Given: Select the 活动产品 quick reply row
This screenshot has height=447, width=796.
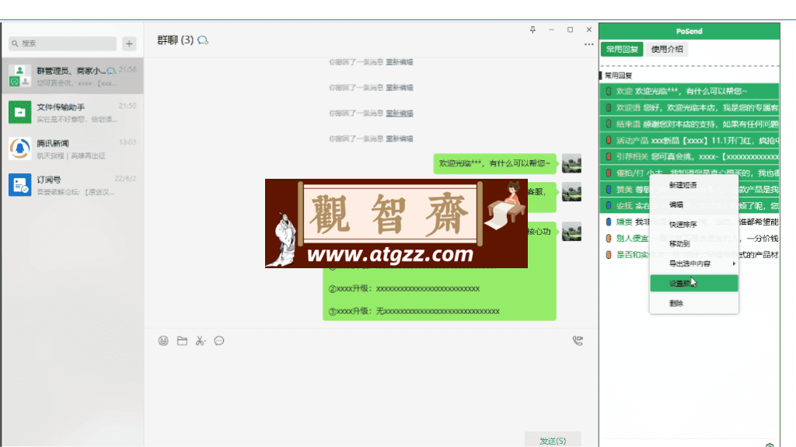Looking at the screenshot, I should (690, 140).
